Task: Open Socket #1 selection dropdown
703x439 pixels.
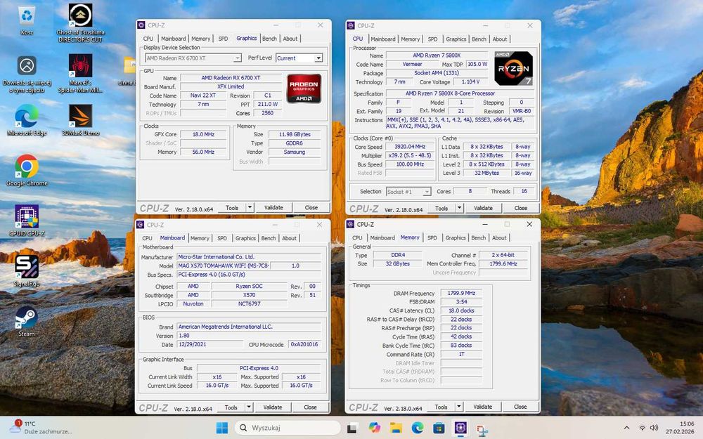Action: tap(408, 192)
